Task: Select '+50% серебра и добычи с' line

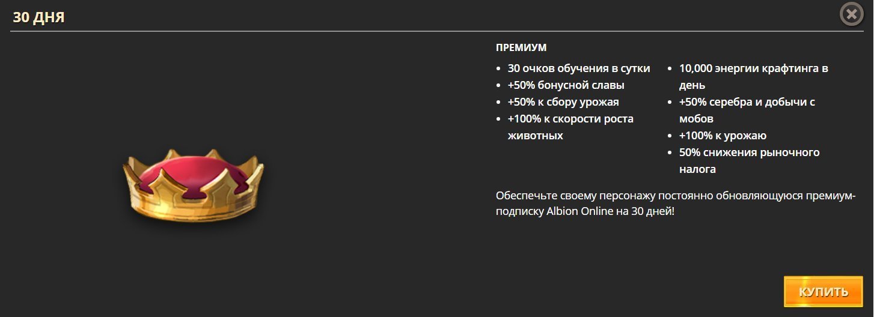Action: coord(747,102)
